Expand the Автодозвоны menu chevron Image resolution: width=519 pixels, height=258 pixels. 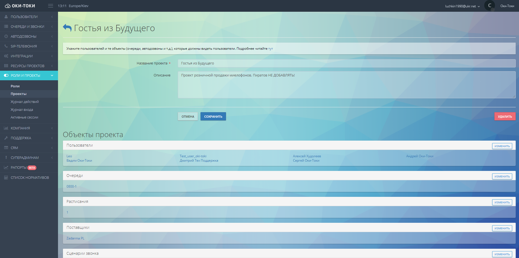(x=52, y=36)
